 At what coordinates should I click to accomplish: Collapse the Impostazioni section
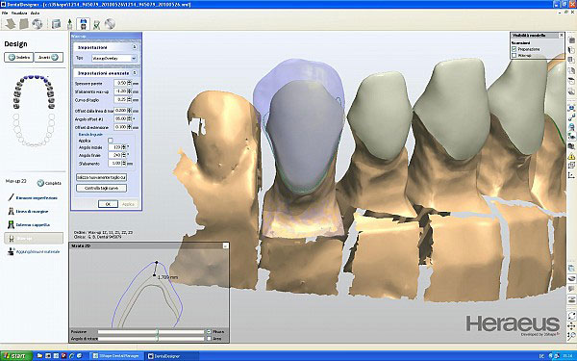pyautogui.click(x=135, y=47)
